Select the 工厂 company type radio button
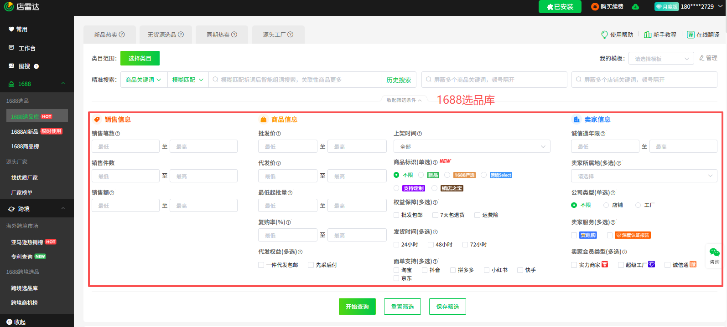The width and height of the screenshot is (727, 327). point(638,205)
